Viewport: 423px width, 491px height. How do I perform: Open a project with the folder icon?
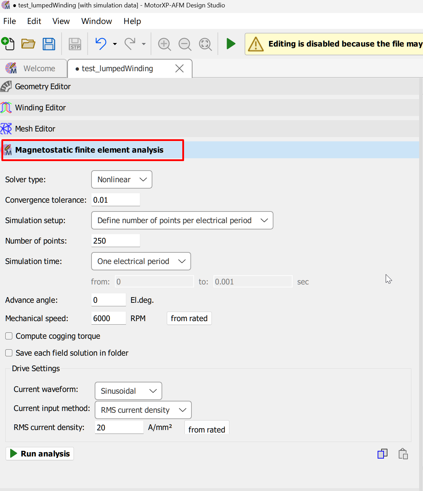28,44
